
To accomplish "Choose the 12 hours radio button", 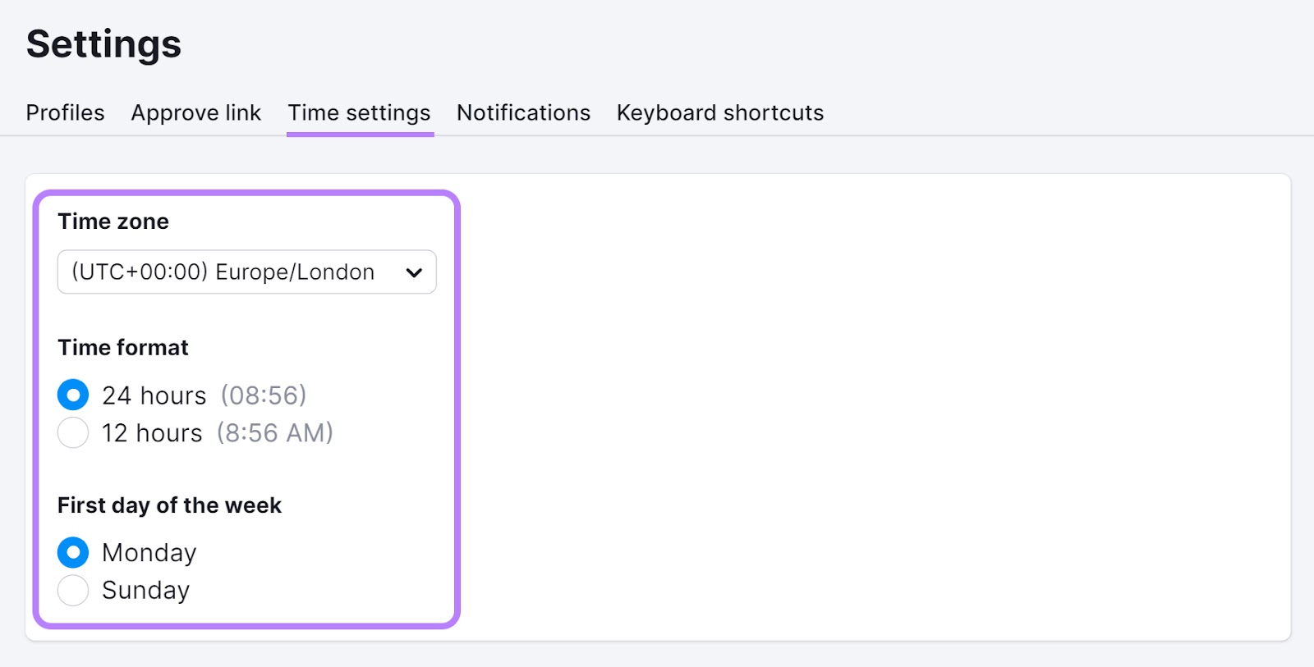I will [73, 432].
